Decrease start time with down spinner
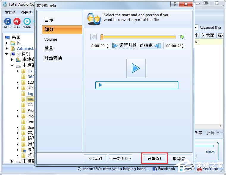226x175 pixels. coord(108,47)
